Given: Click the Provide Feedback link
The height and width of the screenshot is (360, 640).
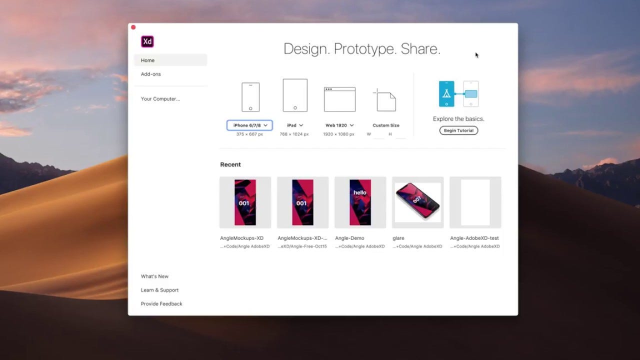Looking at the screenshot, I should 161,303.
